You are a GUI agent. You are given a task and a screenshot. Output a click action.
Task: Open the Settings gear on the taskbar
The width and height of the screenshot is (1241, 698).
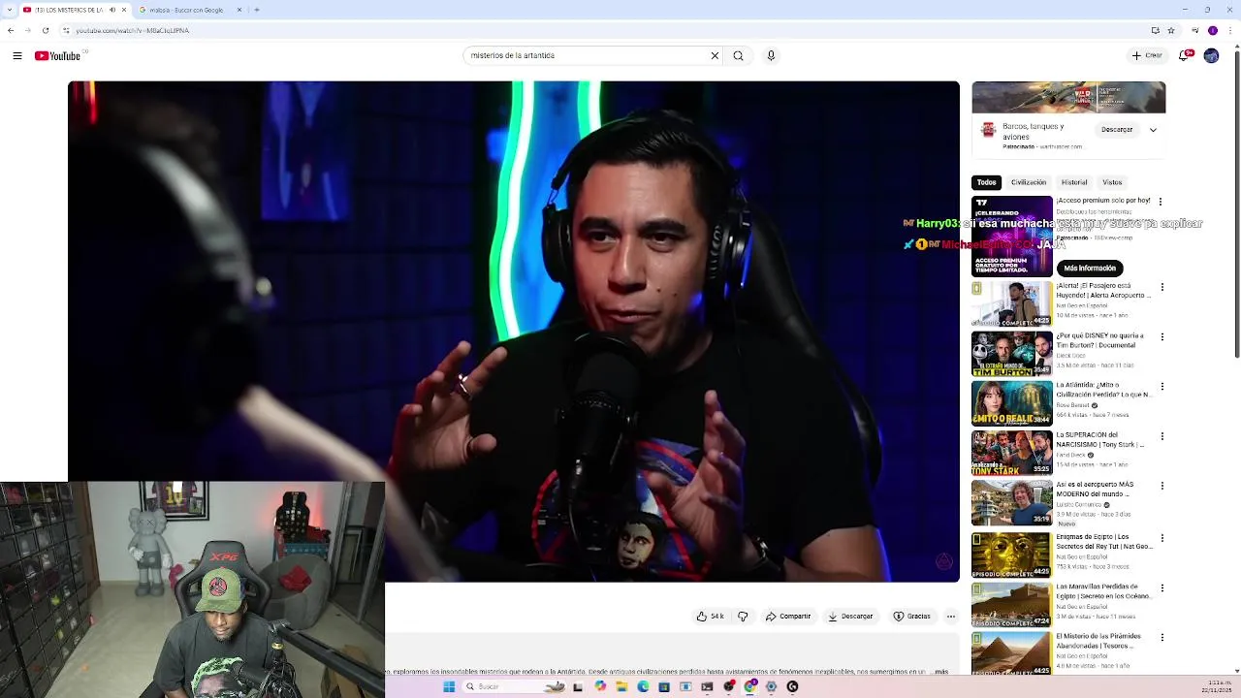[771, 686]
